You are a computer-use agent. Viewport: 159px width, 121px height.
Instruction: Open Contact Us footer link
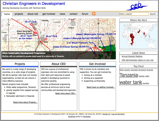pos(106,114)
